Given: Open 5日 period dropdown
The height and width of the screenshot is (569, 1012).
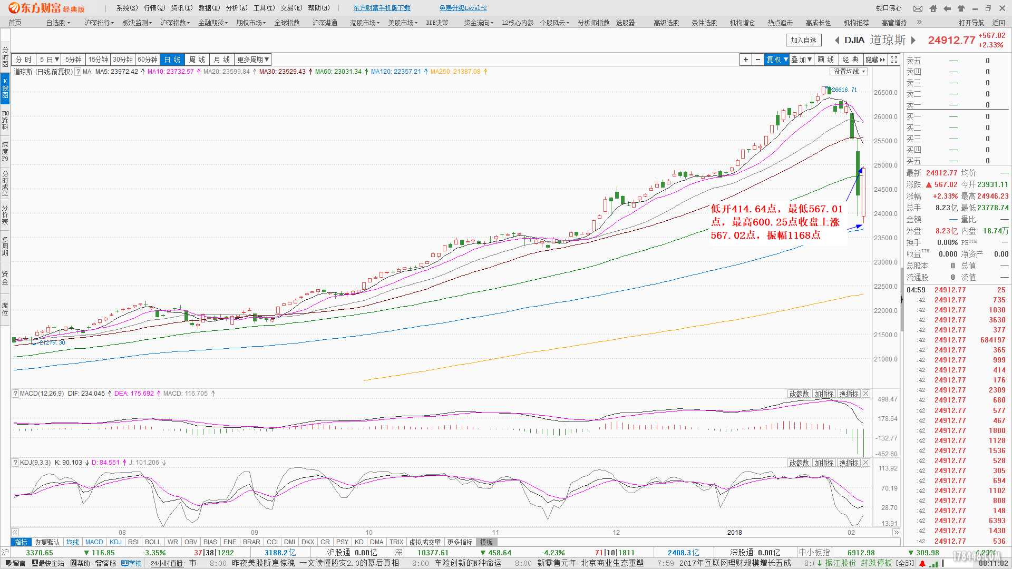Looking at the screenshot, I should pos(50,60).
